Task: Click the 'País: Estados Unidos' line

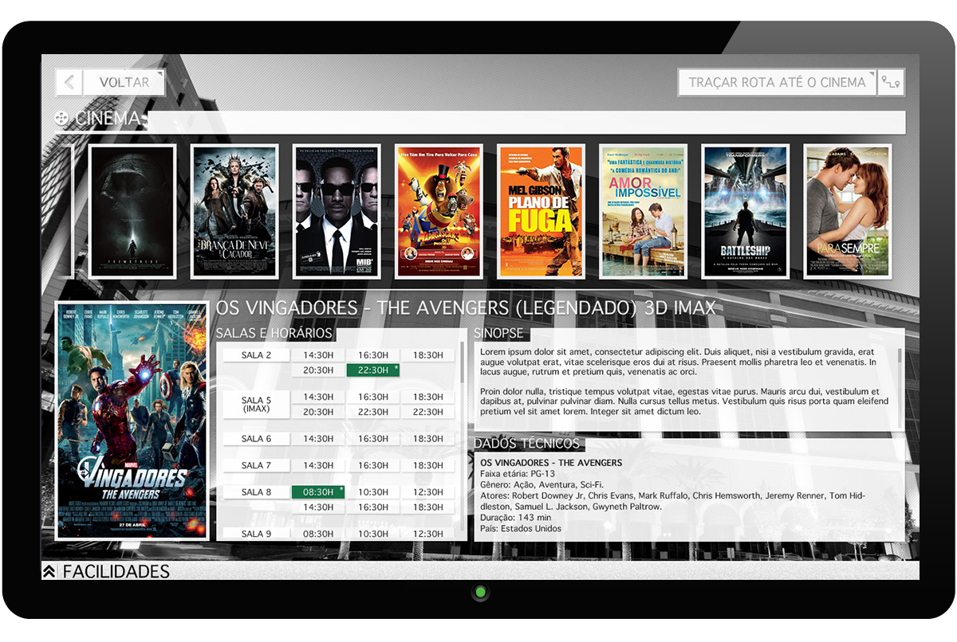Action: click(x=521, y=529)
